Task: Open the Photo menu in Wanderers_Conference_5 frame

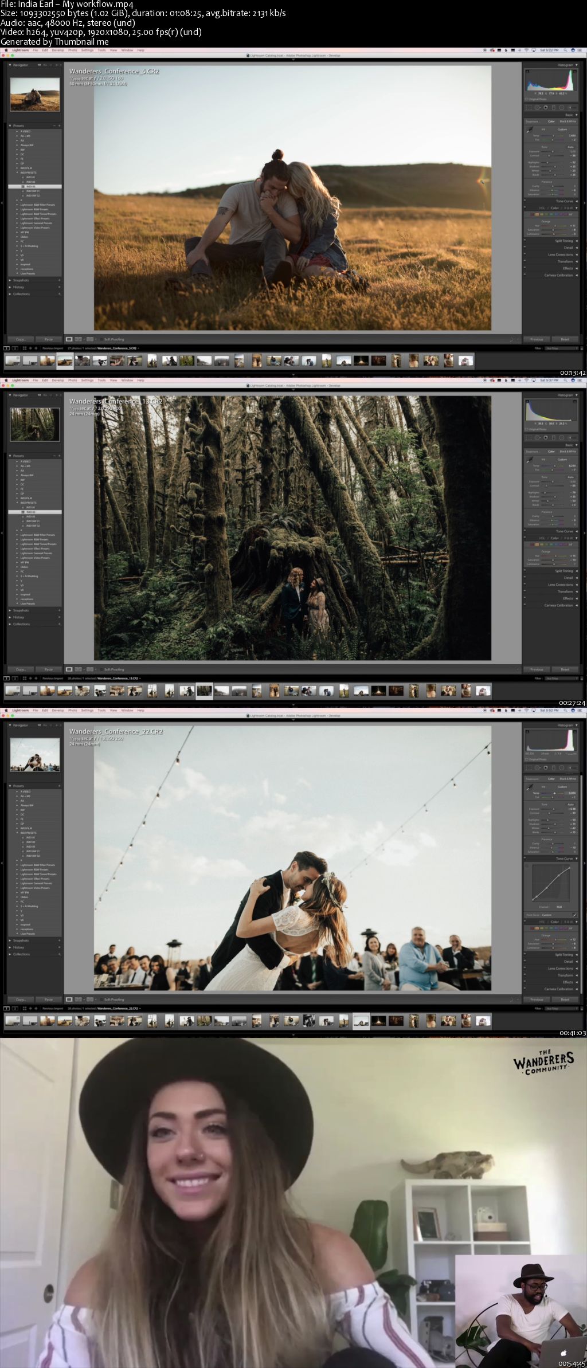Action: tap(73, 50)
